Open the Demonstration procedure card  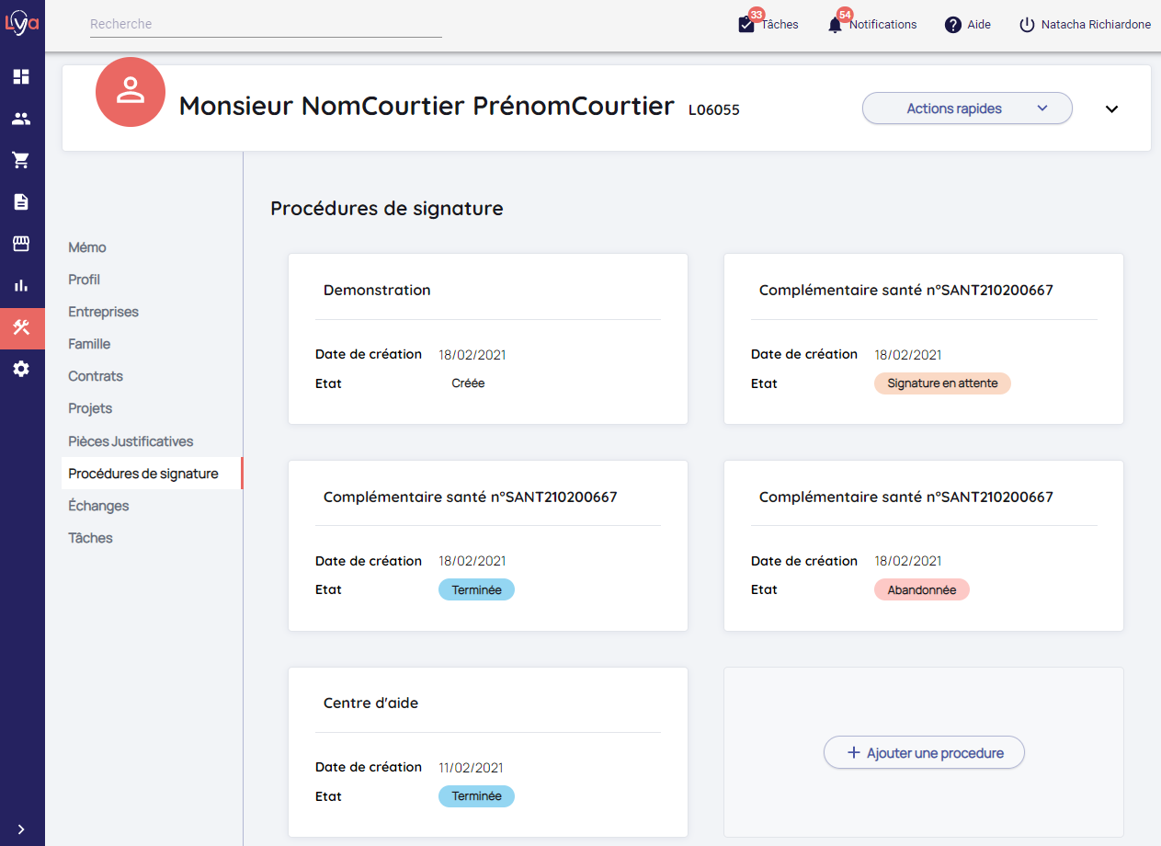coord(487,338)
